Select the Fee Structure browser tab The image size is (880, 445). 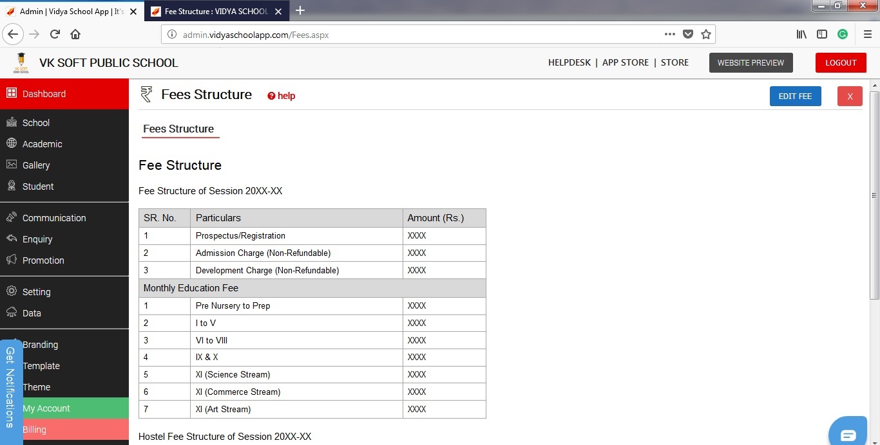216,12
